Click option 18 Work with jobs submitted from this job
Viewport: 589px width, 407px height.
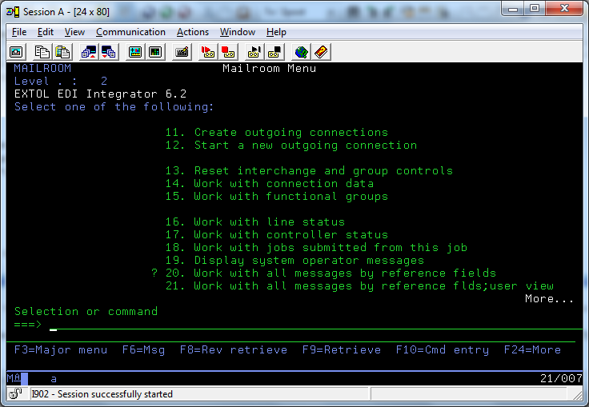(x=316, y=247)
